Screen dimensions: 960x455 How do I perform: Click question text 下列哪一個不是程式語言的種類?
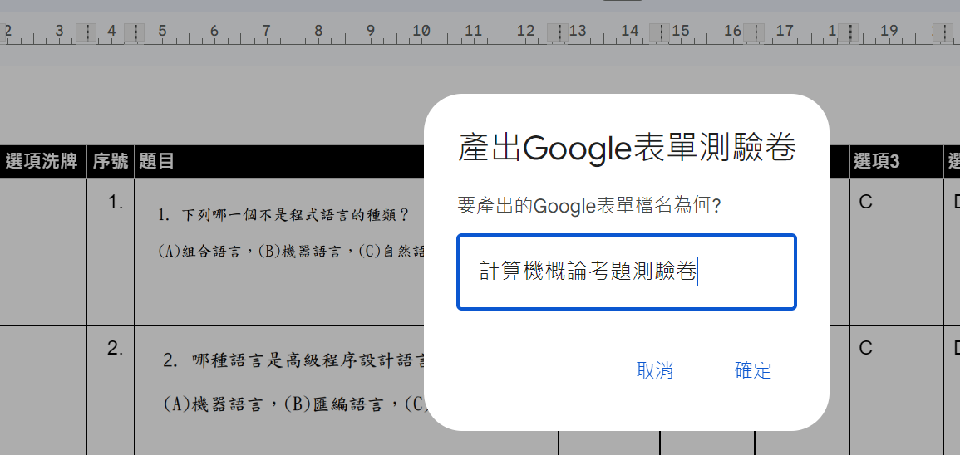(x=284, y=216)
